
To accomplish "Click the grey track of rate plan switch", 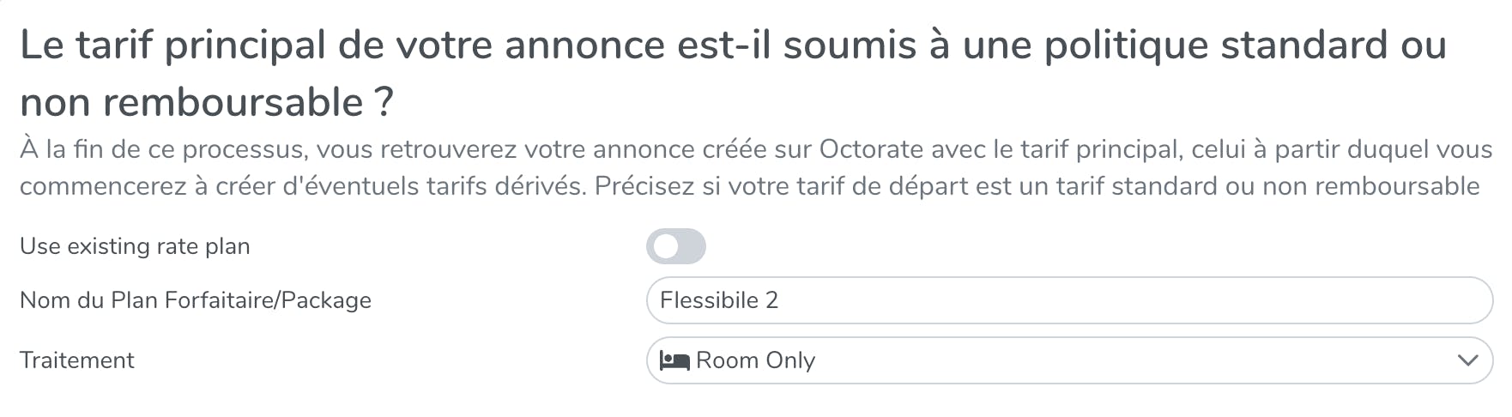I will [692, 247].
